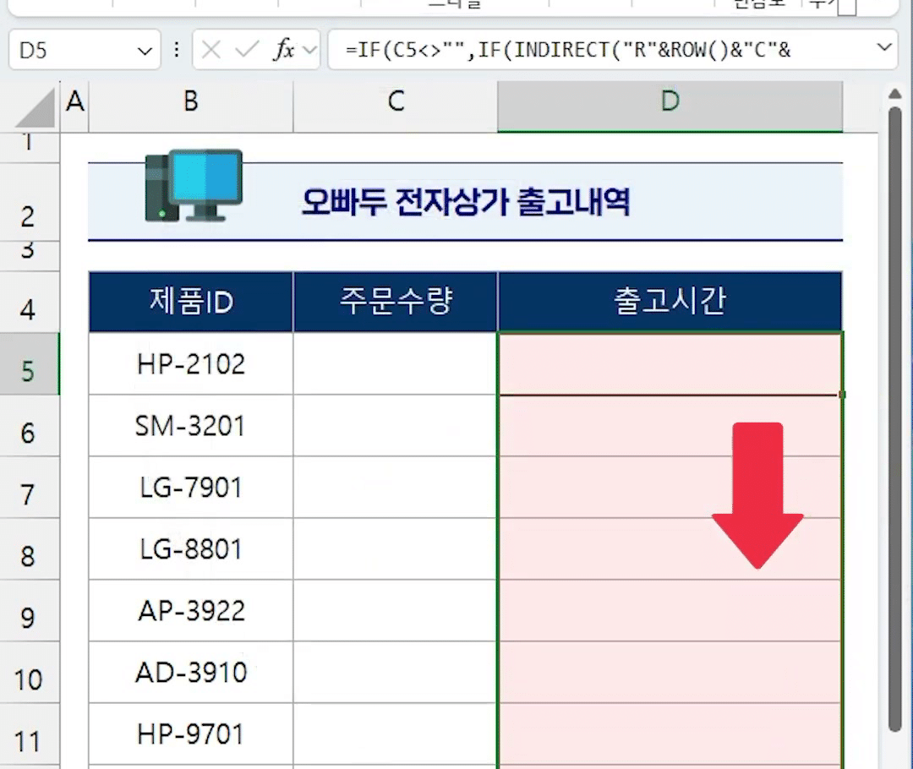Click 주문수량 cell for LG-7901
The width and height of the screenshot is (913, 769).
pos(396,488)
